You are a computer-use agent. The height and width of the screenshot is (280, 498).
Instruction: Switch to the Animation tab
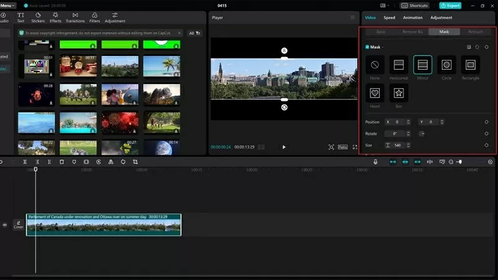point(413,17)
